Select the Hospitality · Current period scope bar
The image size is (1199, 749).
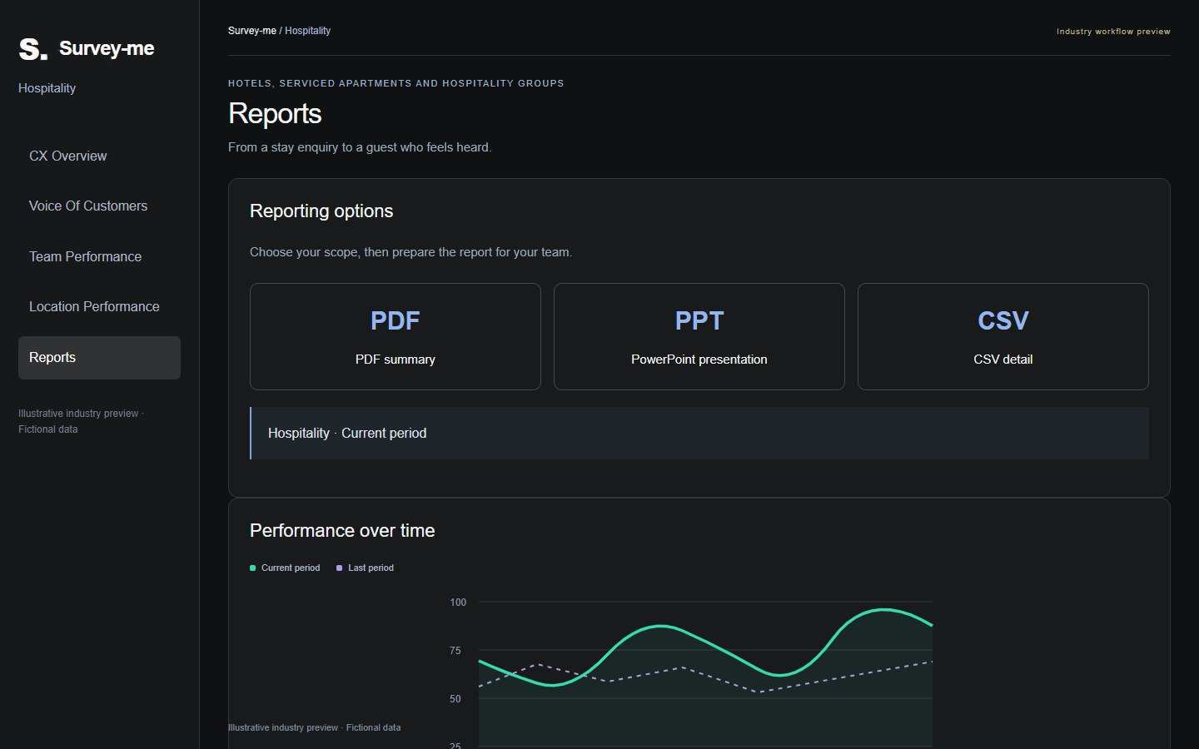coord(699,434)
